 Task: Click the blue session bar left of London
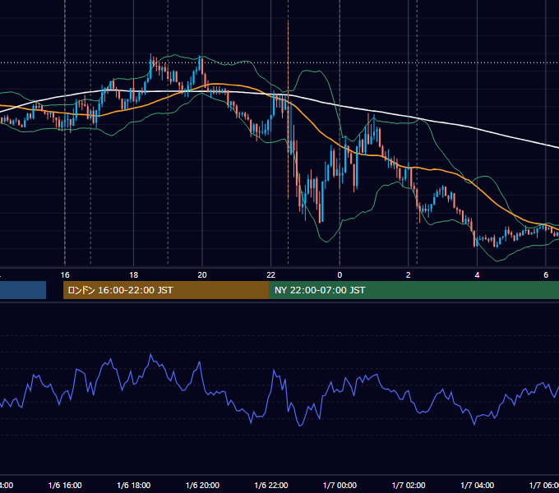click(23, 290)
